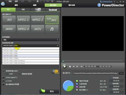Select the .MOV output format
Screen dimensions: 126x95
coord(38,29)
